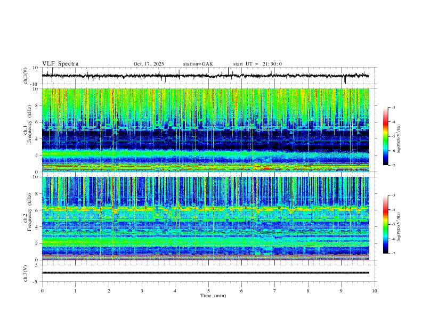Click the "4" kHz tick on ch.1 spectrogram
The image size is (422, 326).
37,139
